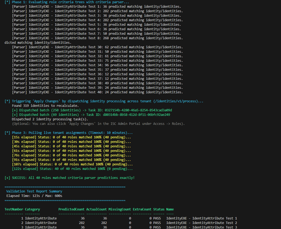
Task: Click the MissingCount column header
Action: click(120, 209)
